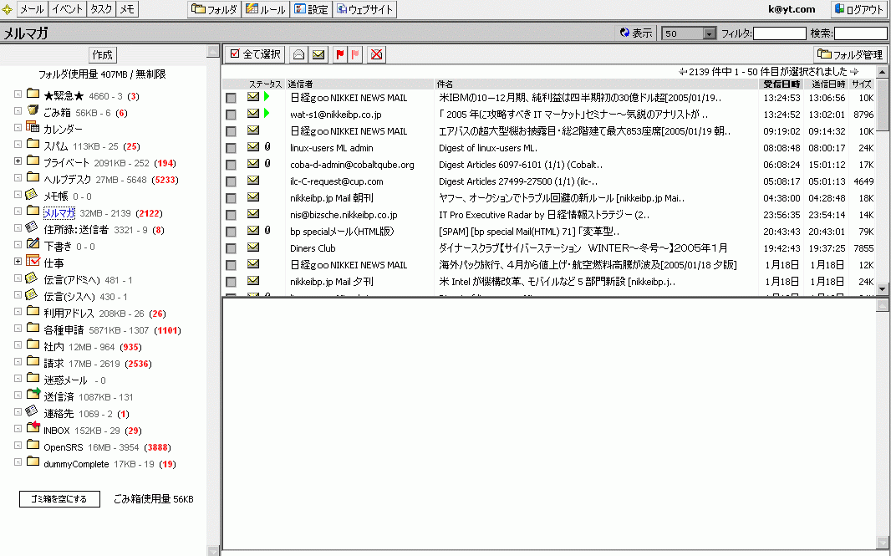Switch to the タスク tab
This screenshot has height=556, width=891.
tap(101, 9)
